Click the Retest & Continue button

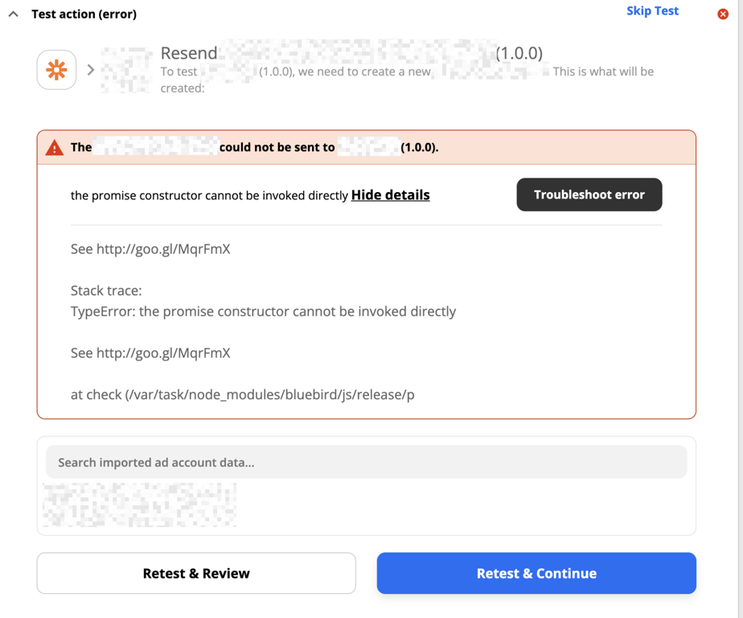click(536, 573)
